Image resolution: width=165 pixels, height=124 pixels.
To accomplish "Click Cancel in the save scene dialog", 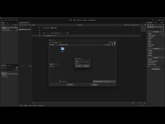I will point(95,84).
